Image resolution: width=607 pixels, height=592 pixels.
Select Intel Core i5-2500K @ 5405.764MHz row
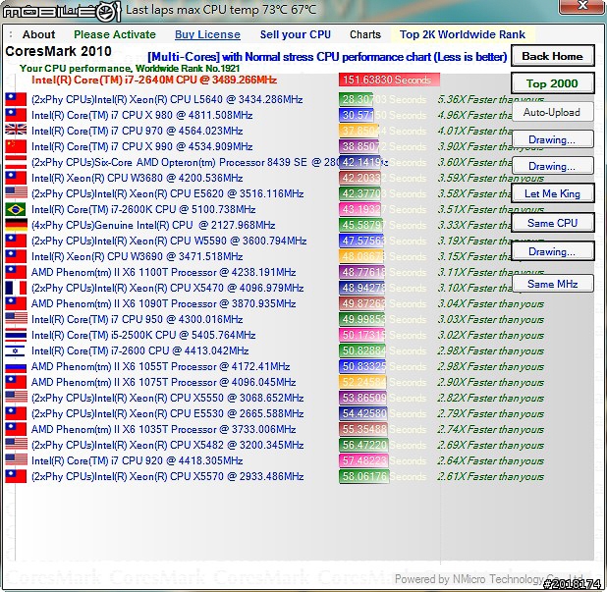pos(143,335)
